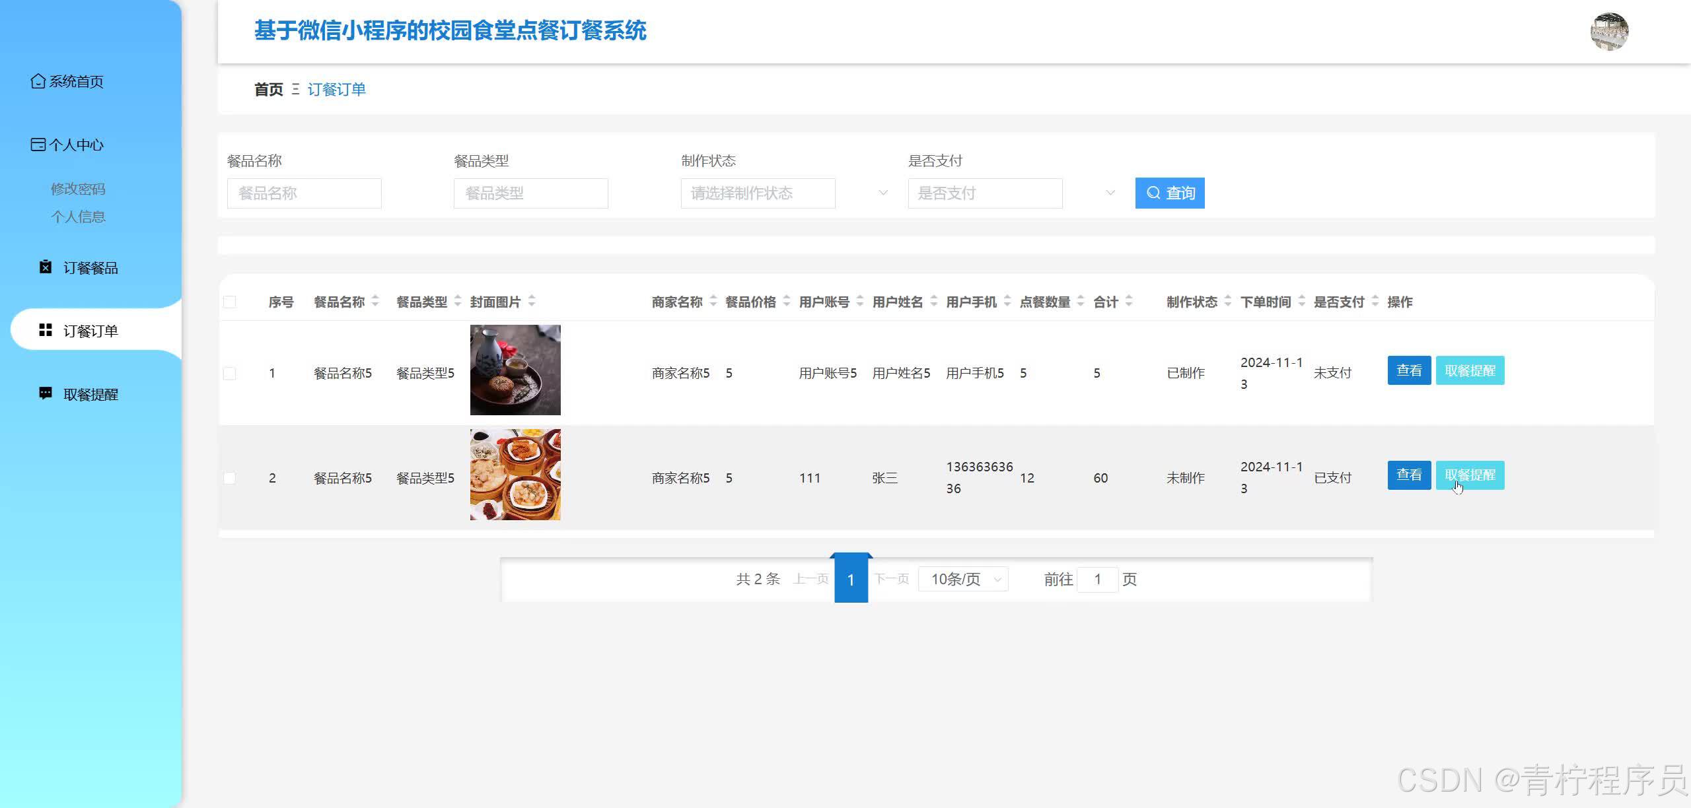This screenshot has height=808, width=1691.
Task: Click 取餐提醒 button on row 1
Action: [x=1470, y=370]
